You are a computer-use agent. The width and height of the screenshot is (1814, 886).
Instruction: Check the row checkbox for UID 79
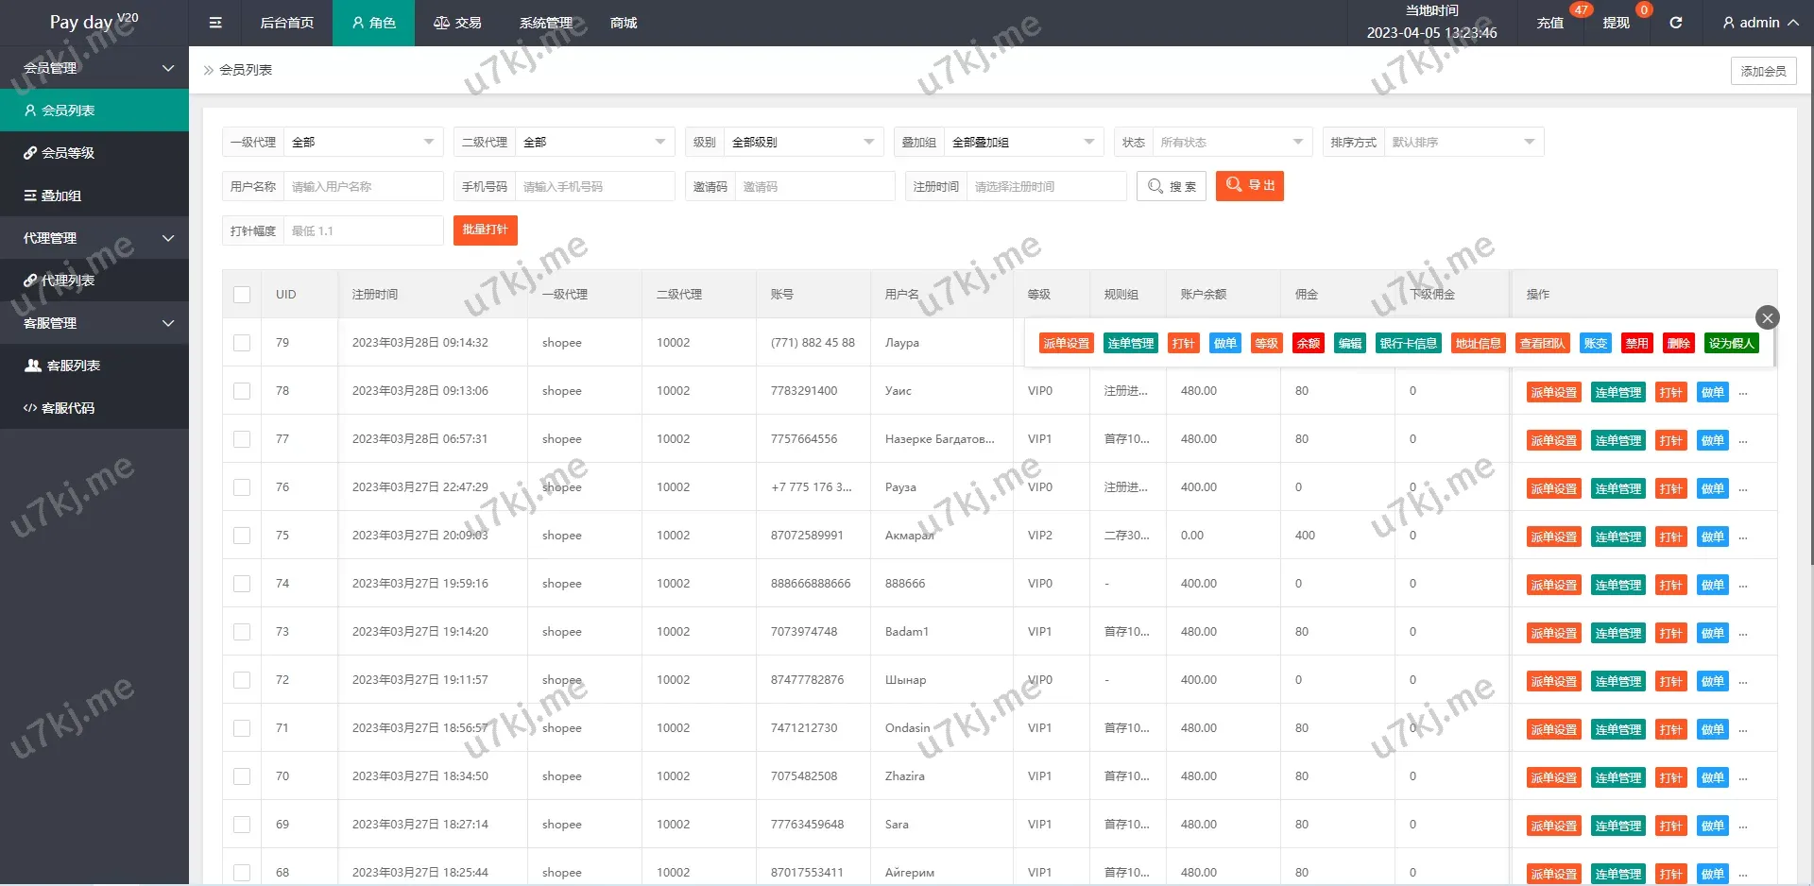coord(242,343)
